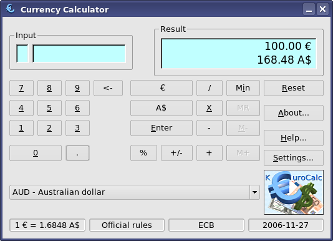Image resolution: width=333 pixels, height=241 pixels.
Task: Click digit 4 on the keypad
Action: point(21,108)
